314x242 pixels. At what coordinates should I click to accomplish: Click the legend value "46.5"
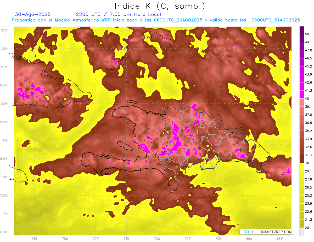[x=309, y=58]
